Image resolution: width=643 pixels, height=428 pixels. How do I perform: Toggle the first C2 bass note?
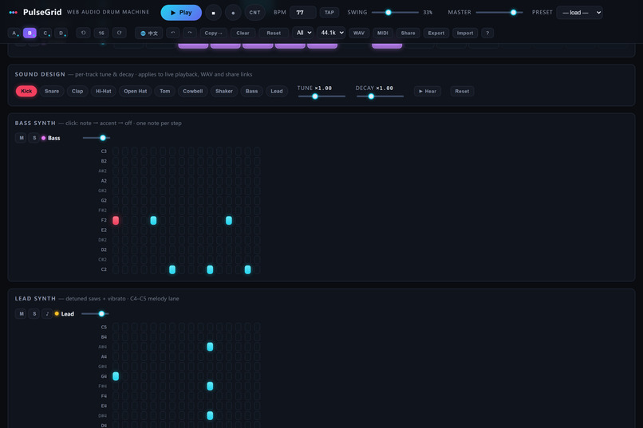[172, 269]
